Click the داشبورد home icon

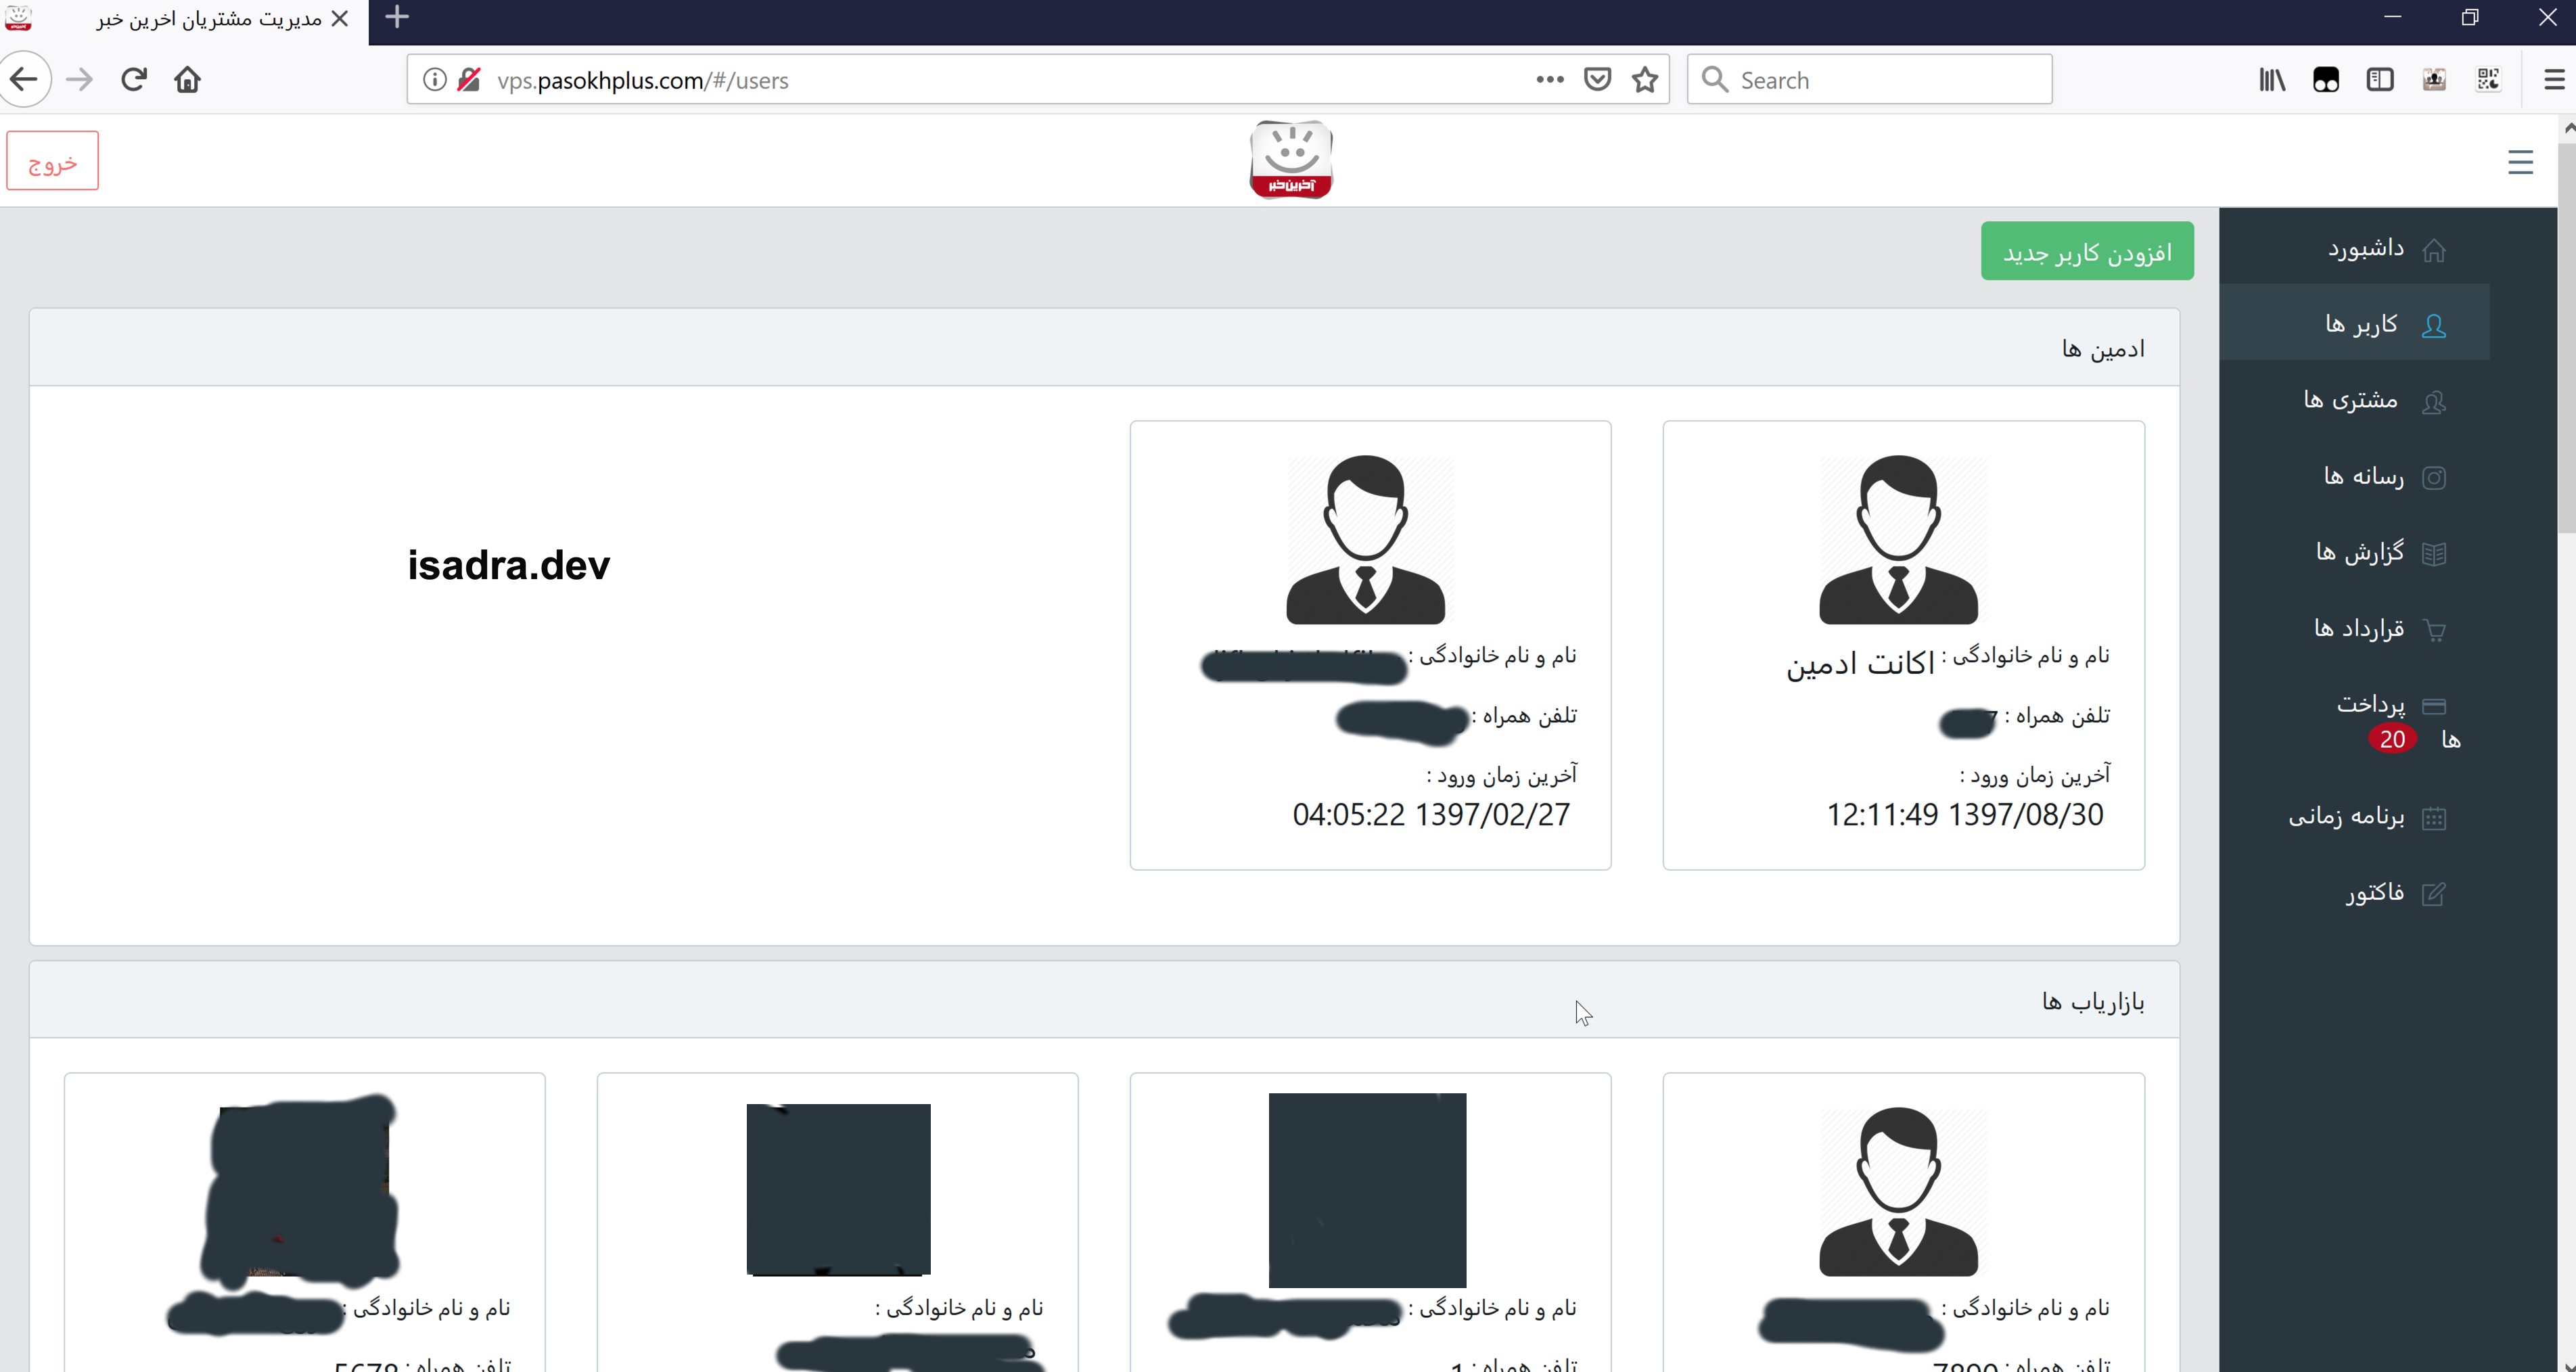click(2434, 250)
